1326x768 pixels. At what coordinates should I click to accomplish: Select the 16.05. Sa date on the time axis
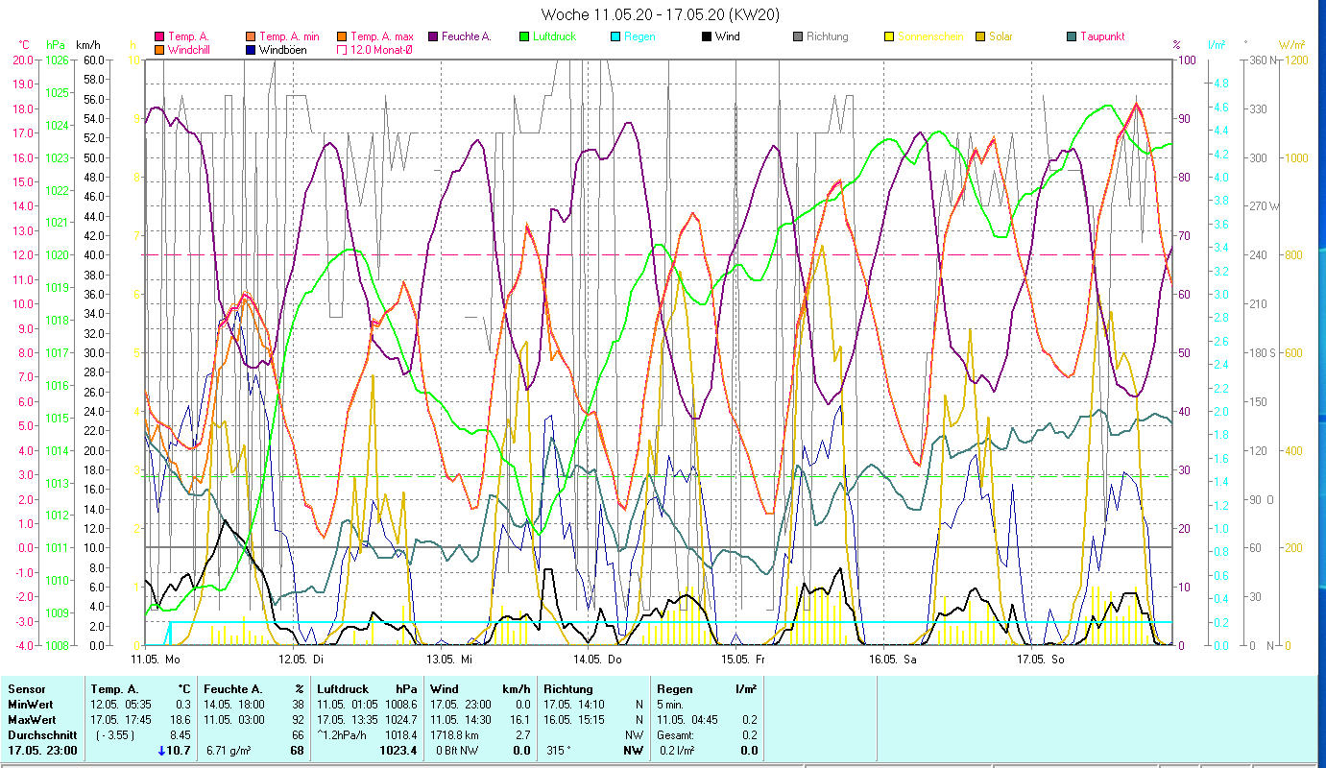tap(893, 660)
